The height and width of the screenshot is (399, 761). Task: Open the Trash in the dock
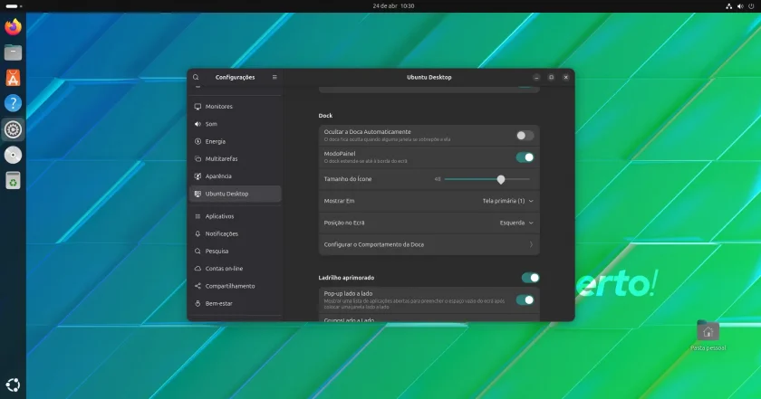[13, 180]
